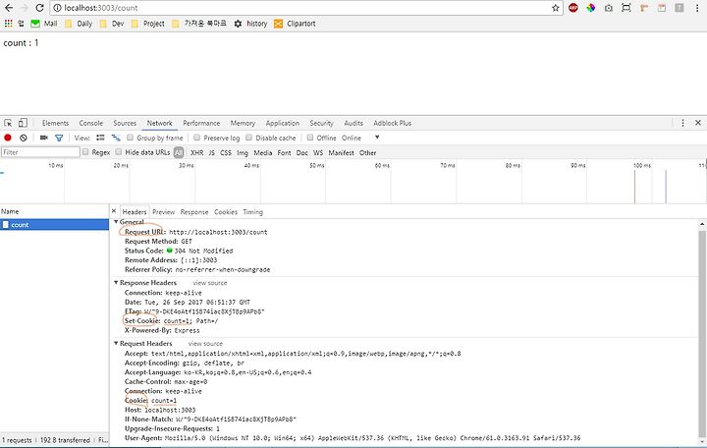The height and width of the screenshot is (448, 707).
Task: Switch to the Performance tab
Action: [x=201, y=123]
